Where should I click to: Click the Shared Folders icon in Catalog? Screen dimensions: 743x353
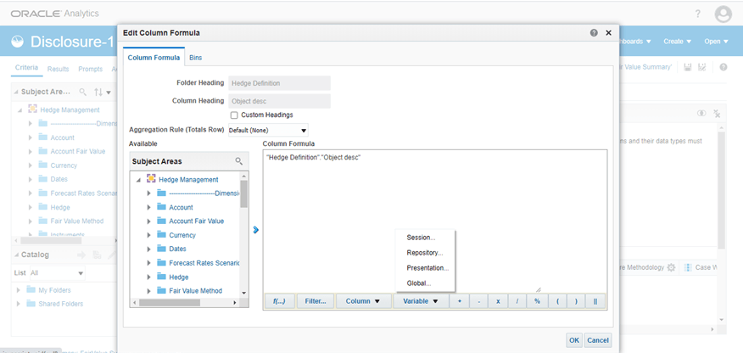pyautogui.click(x=31, y=303)
